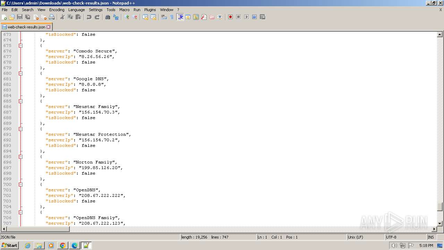This screenshot has width=444, height=250.
Task: Stop macro recording square icon
Action: point(238,17)
